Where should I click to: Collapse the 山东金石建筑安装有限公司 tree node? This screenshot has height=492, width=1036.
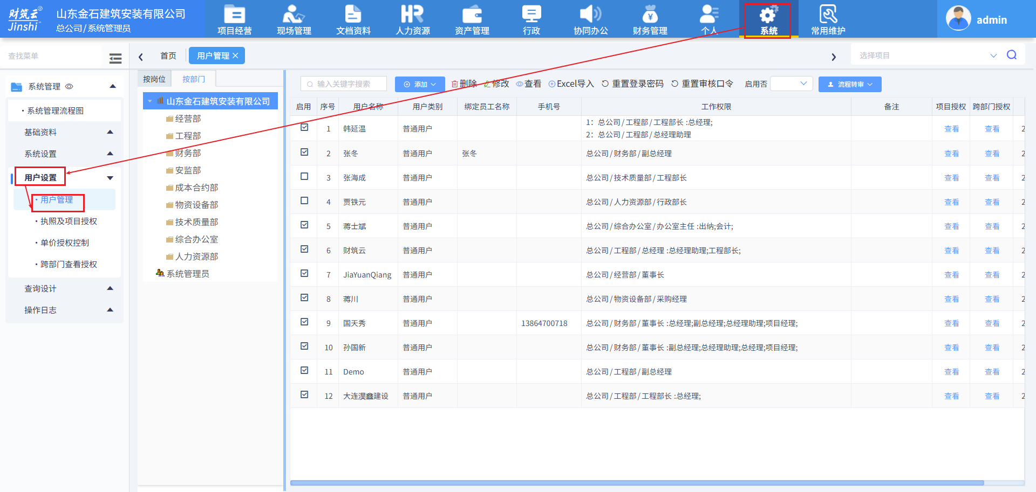click(x=150, y=101)
